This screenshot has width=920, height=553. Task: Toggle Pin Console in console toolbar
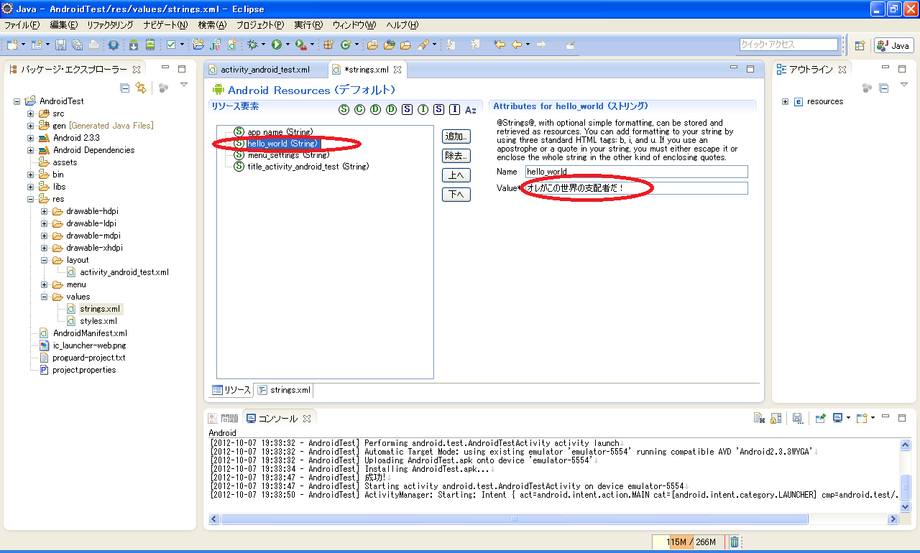point(820,418)
